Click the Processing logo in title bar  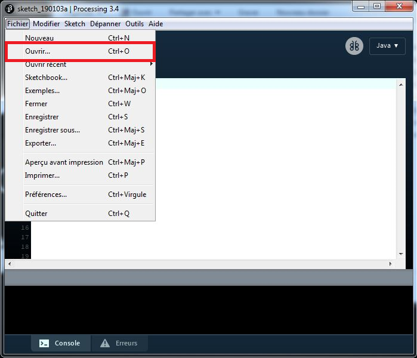coord(10,9)
